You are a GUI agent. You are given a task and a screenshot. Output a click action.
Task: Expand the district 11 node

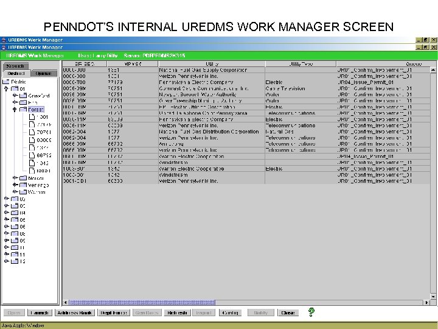[x=7, y=254]
